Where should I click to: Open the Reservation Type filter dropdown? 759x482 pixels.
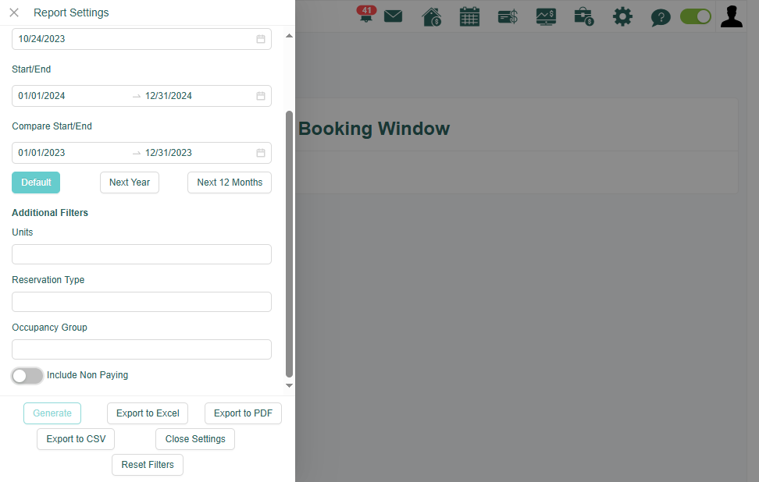[x=141, y=302]
